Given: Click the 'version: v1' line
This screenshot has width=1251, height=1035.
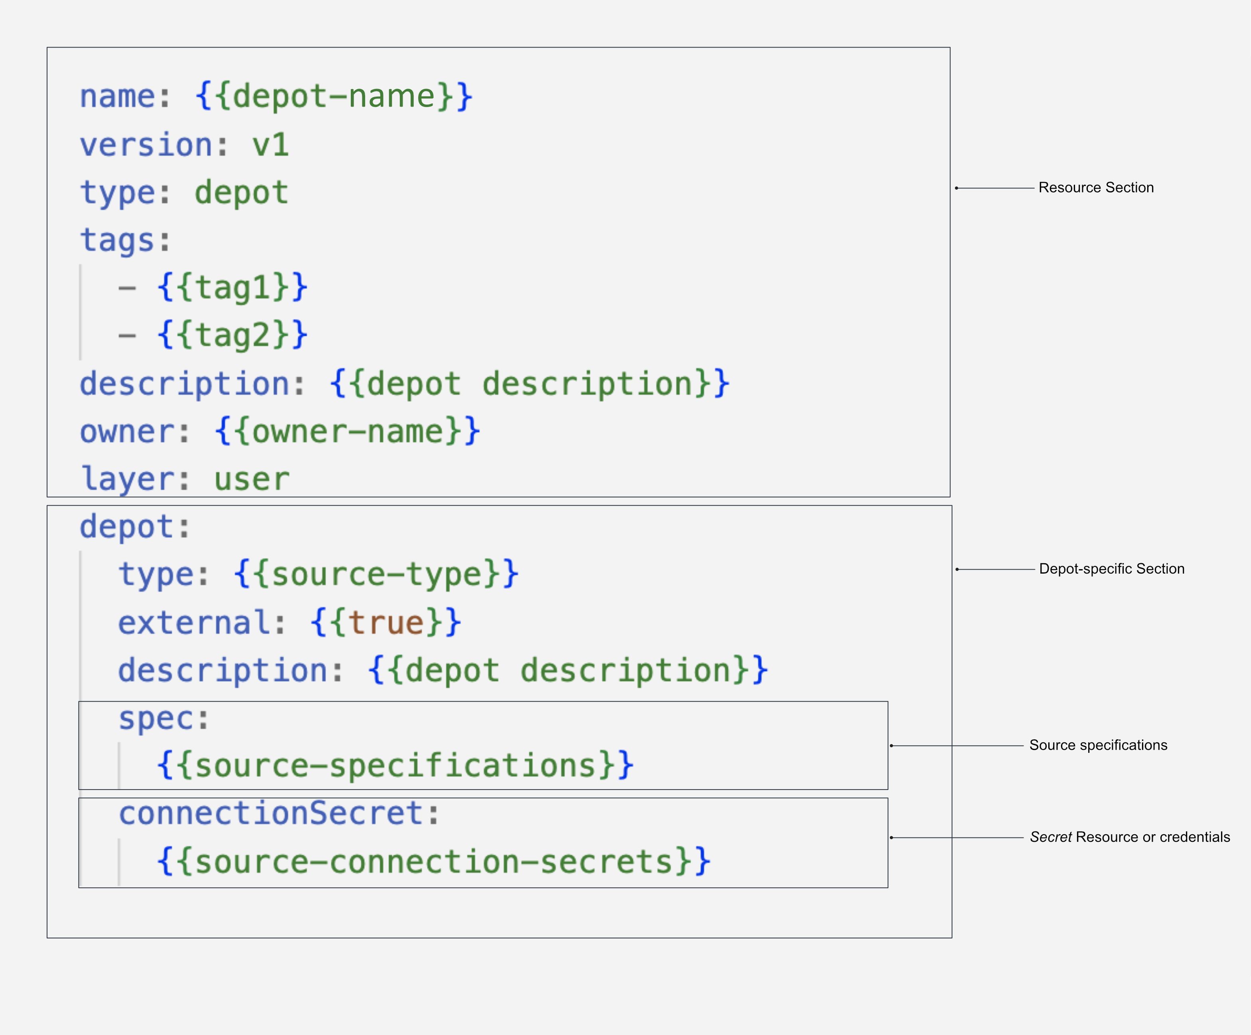Looking at the screenshot, I should [185, 145].
